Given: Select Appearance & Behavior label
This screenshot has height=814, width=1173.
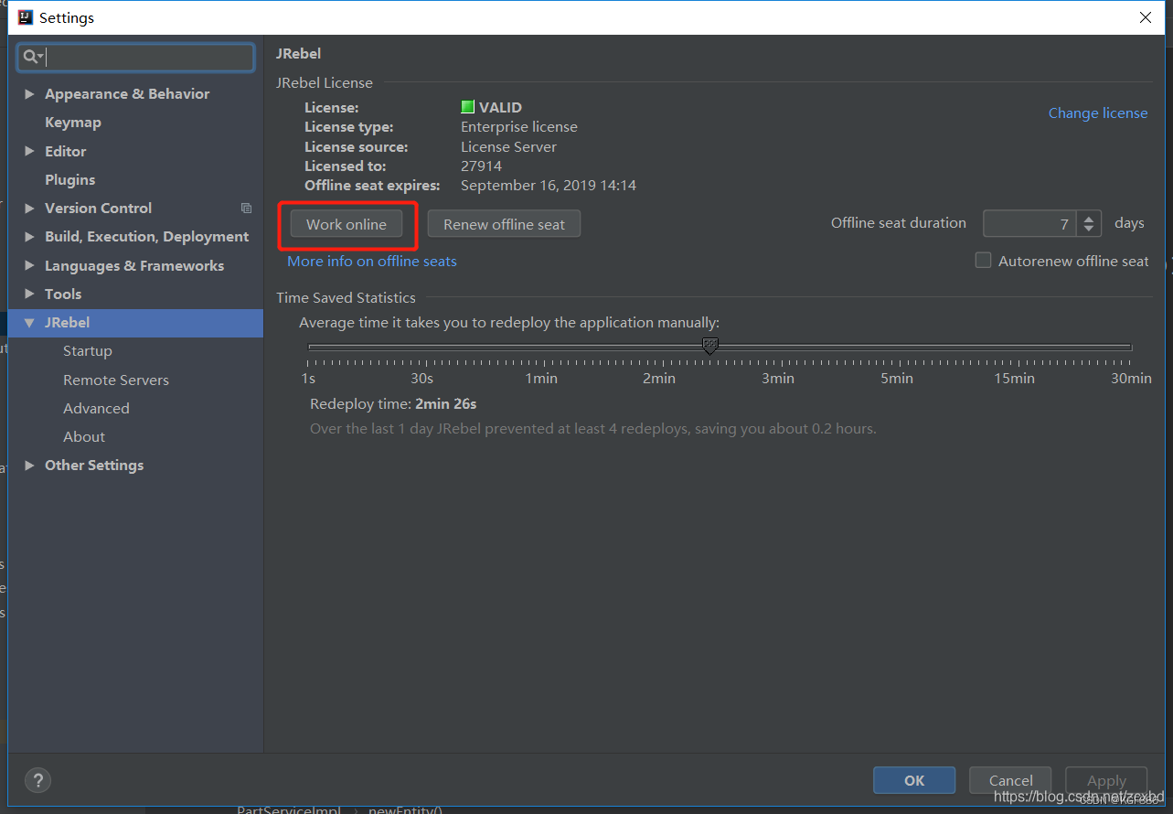Looking at the screenshot, I should [x=127, y=94].
